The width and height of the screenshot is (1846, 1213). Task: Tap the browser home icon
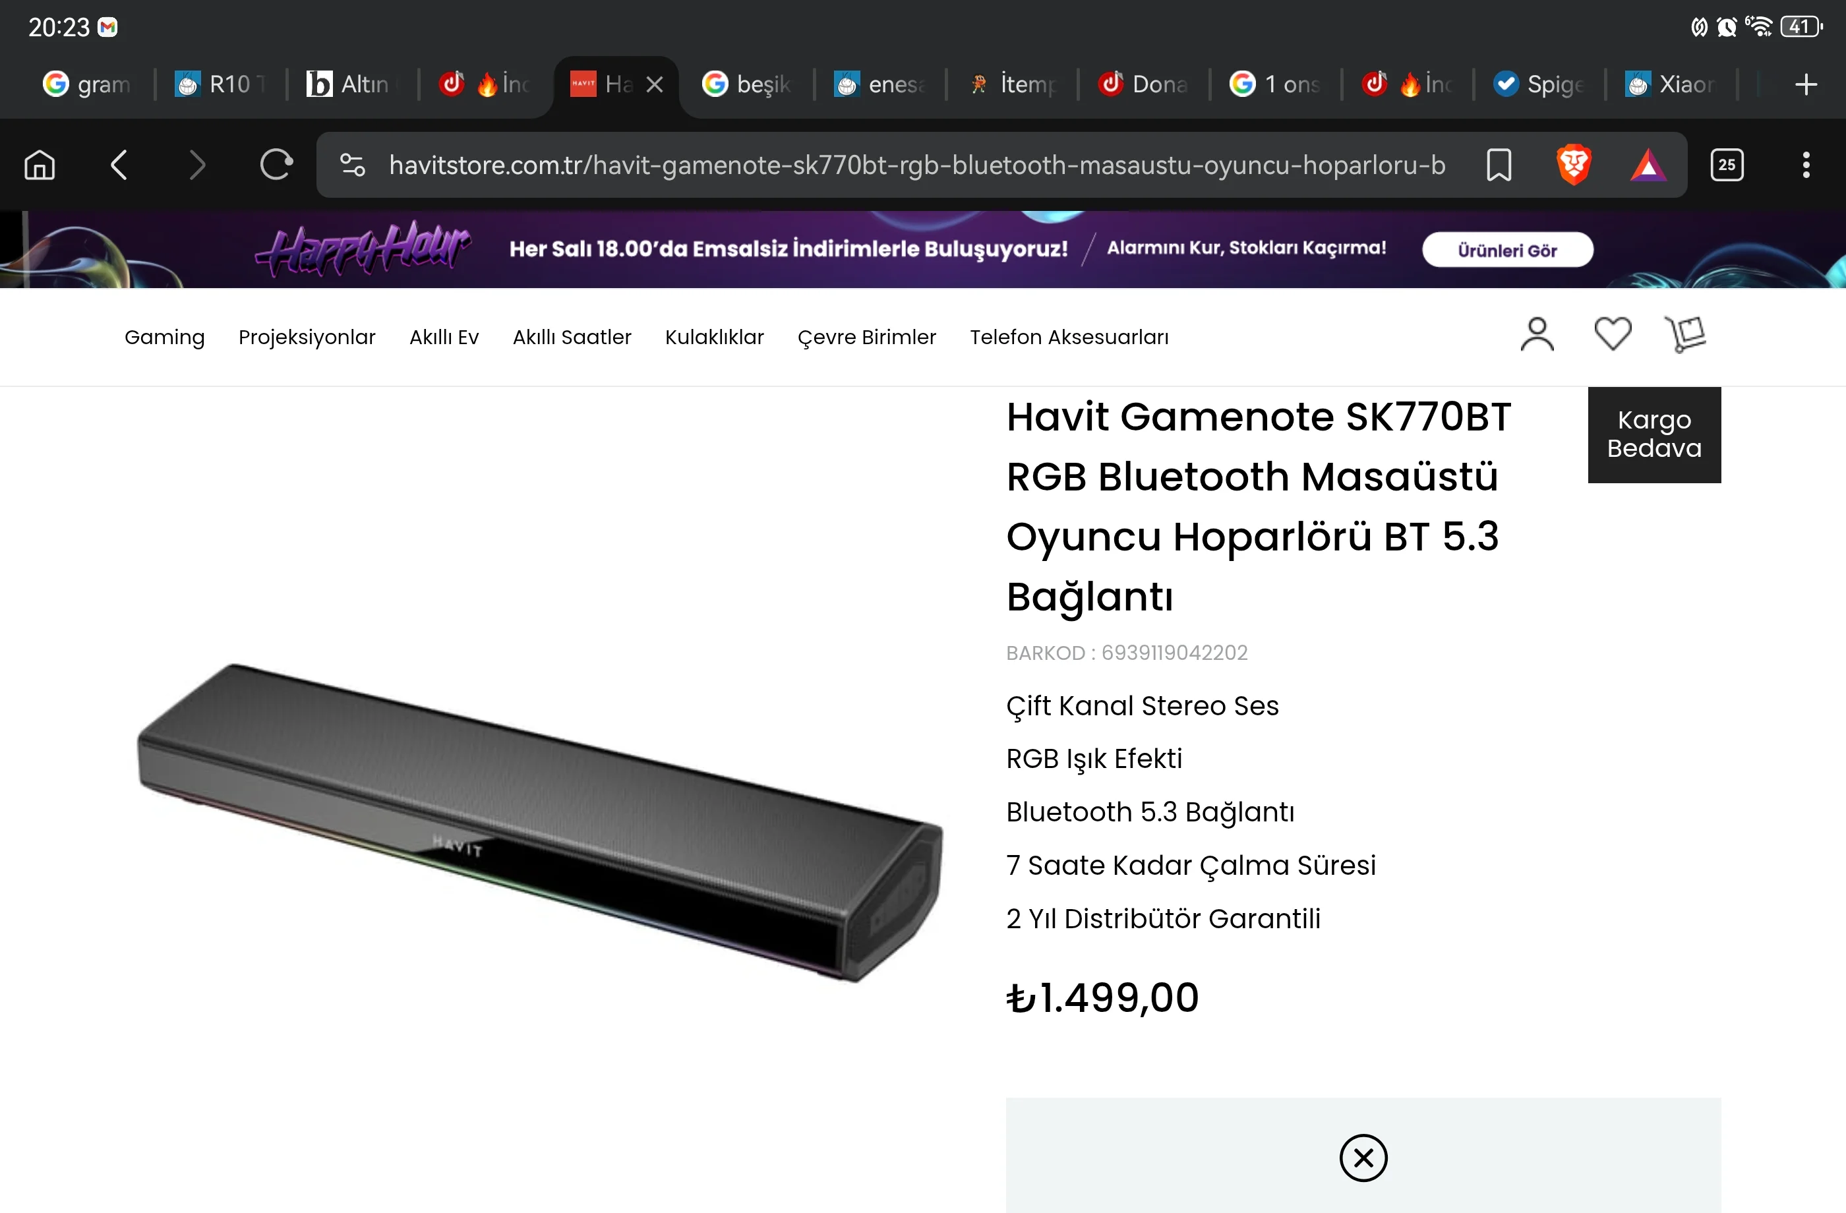pyautogui.click(x=40, y=164)
